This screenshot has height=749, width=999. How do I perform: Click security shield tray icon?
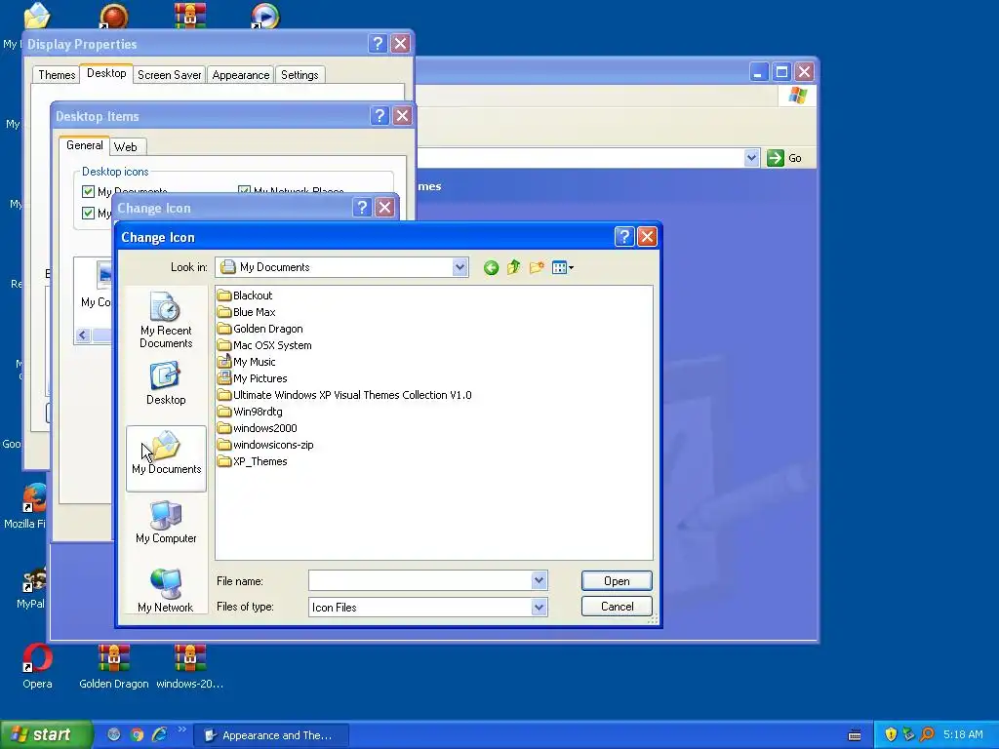coord(891,734)
